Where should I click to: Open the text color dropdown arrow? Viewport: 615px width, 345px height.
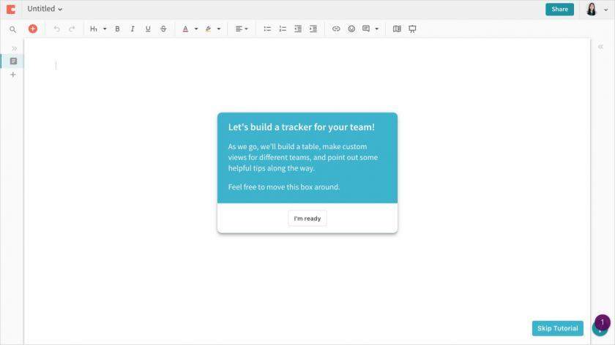pos(196,29)
